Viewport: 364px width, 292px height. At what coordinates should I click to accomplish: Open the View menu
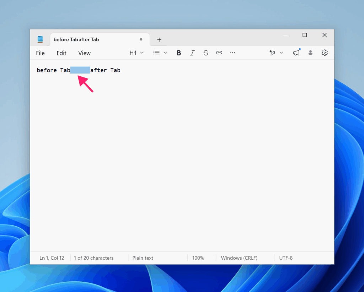[x=84, y=53]
